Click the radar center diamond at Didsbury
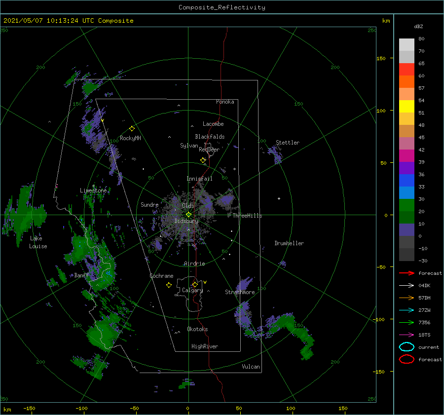This screenshot has width=444, height=415. coord(188,215)
